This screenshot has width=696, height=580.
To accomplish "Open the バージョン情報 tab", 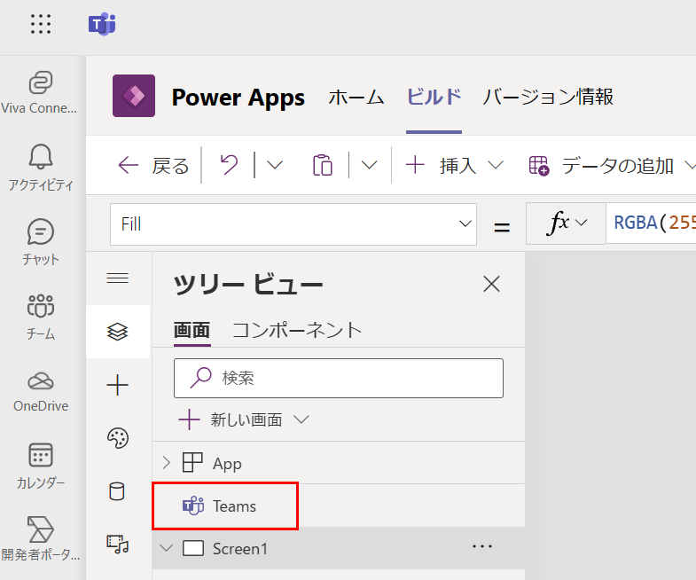I will (548, 97).
